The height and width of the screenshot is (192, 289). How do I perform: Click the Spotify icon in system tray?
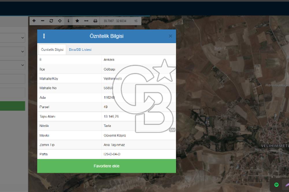(x=276, y=185)
